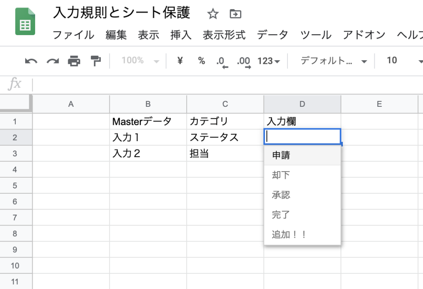The width and height of the screenshot is (423, 289).
Task: Click cell containing カテゴリ
Action: [x=225, y=122]
